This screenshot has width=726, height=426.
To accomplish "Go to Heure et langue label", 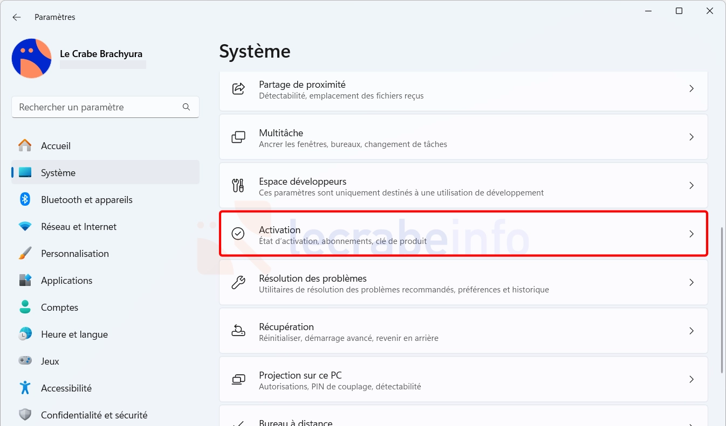I will pos(74,334).
